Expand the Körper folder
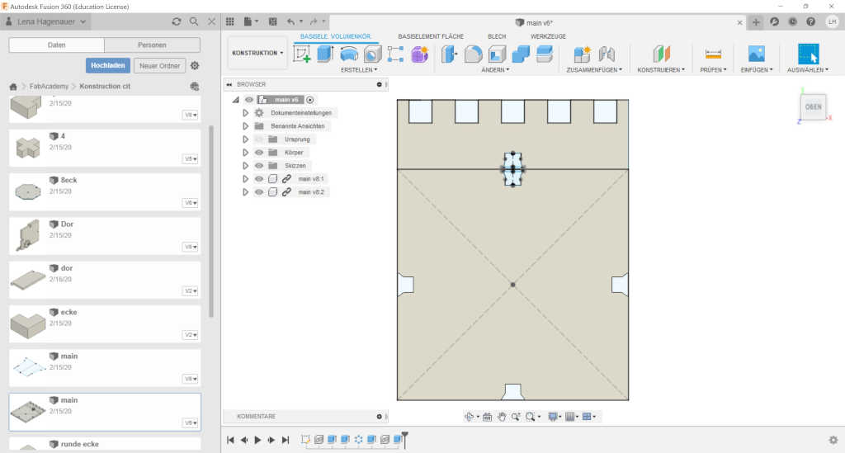The image size is (845, 453). [245, 153]
